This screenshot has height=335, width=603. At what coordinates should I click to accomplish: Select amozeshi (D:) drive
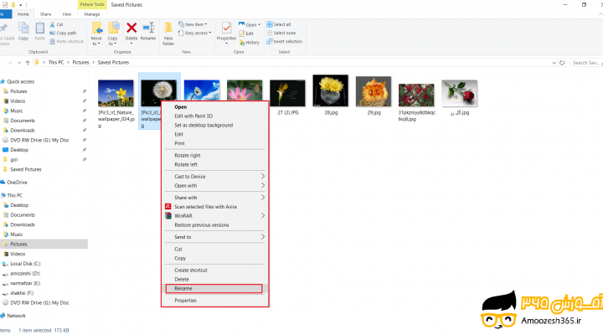[25, 274]
